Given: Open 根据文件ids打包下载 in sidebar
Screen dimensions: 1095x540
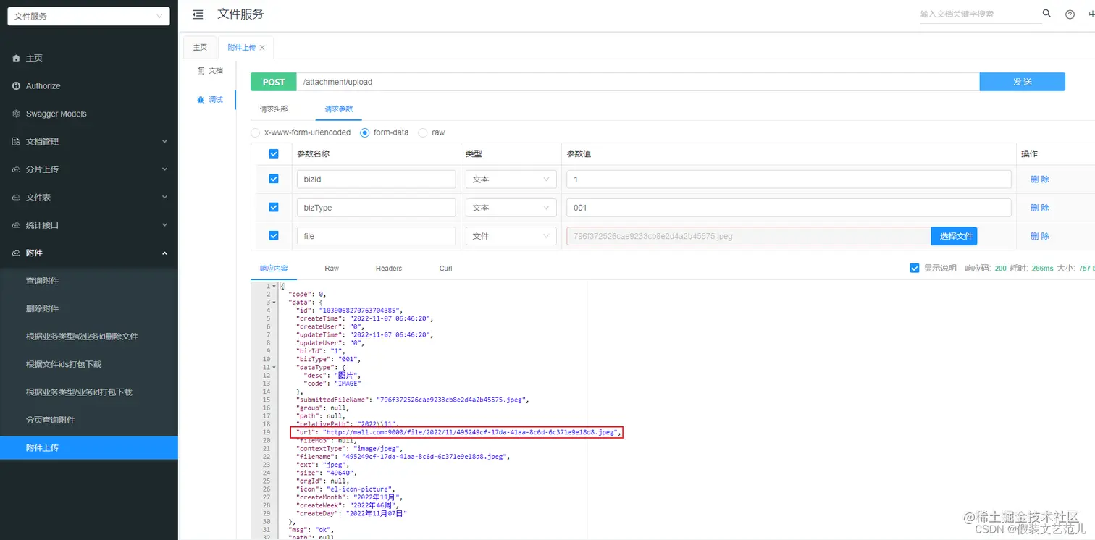Looking at the screenshot, I should [x=89, y=364].
